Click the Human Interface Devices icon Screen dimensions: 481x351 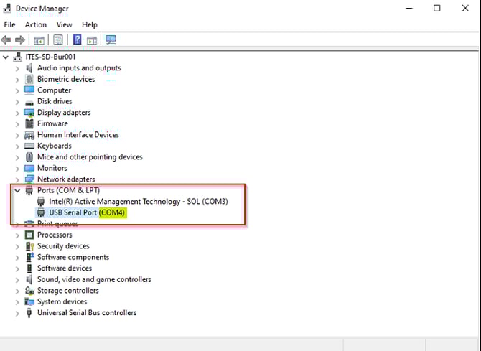[29, 135]
